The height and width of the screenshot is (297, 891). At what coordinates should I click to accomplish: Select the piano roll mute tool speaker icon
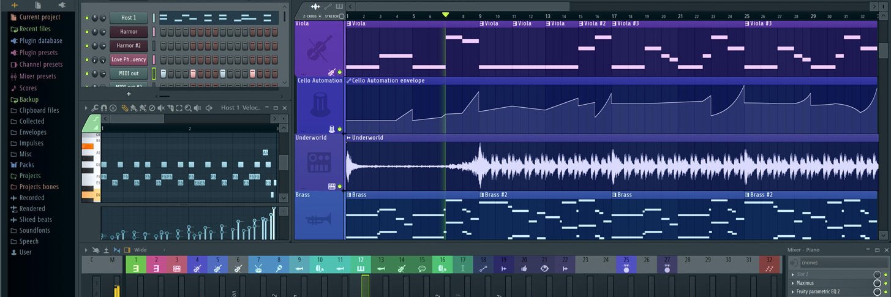coord(161,108)
